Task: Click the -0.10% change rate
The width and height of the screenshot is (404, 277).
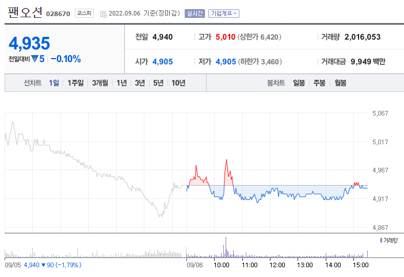Action: pyautogui.click(x=66, y=59)
